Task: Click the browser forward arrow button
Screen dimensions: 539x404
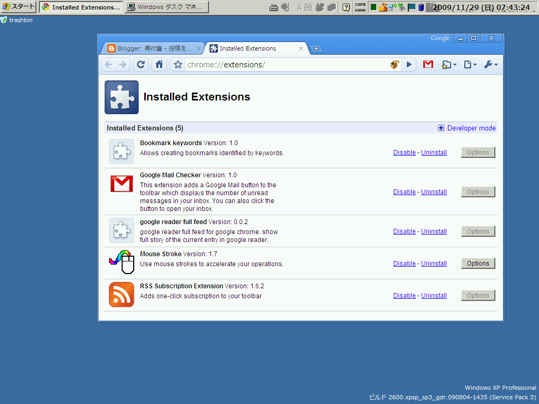Action: (x=123, y=65)
